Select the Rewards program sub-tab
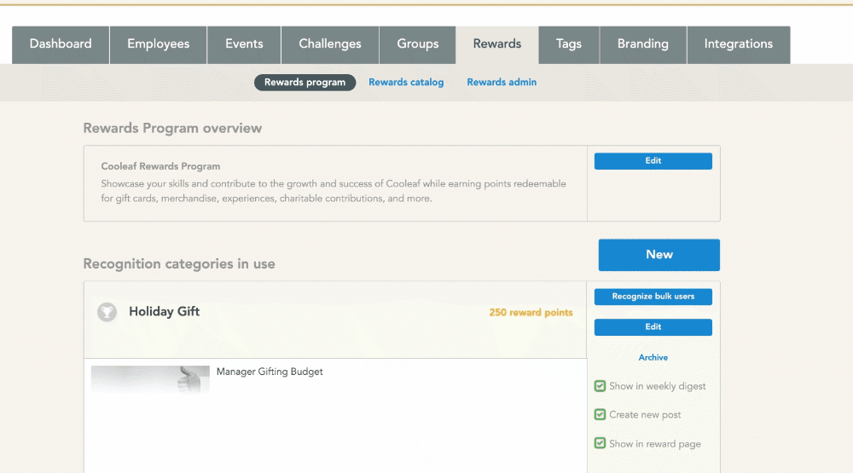 pyautogui.click(x=305, y=82)
